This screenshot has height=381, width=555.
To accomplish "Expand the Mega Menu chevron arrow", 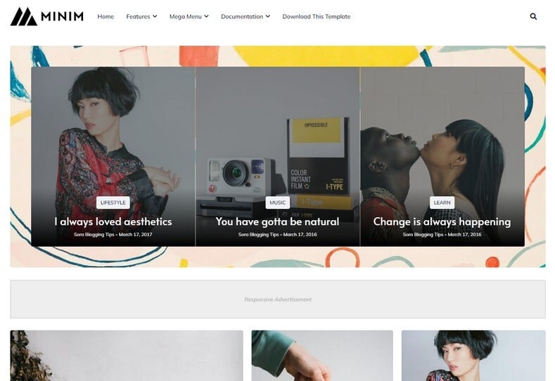I will point(206,16).
